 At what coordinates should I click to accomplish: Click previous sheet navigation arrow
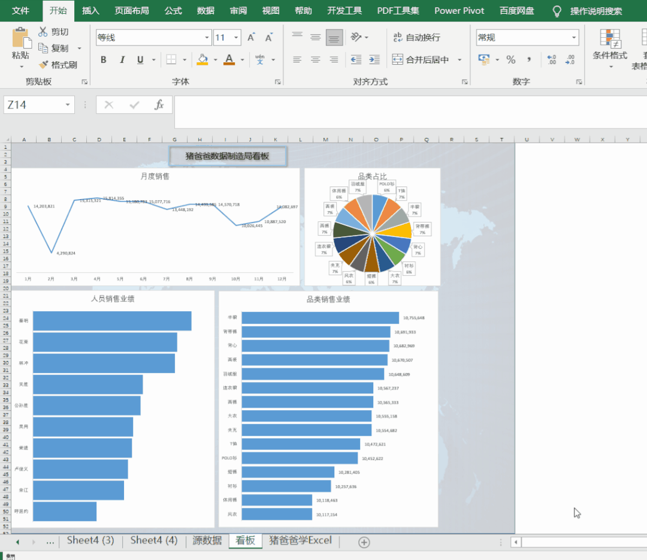[17, 542]
